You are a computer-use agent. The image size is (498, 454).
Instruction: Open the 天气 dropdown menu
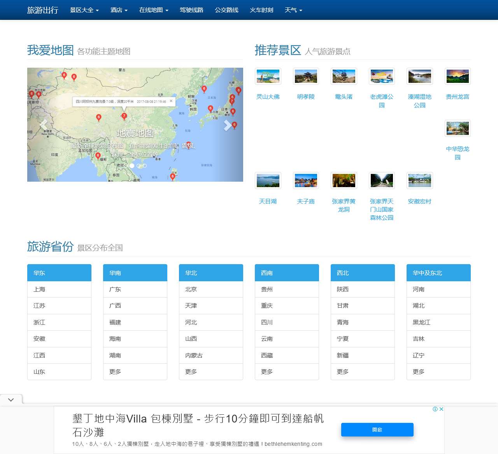click(293, 10)
